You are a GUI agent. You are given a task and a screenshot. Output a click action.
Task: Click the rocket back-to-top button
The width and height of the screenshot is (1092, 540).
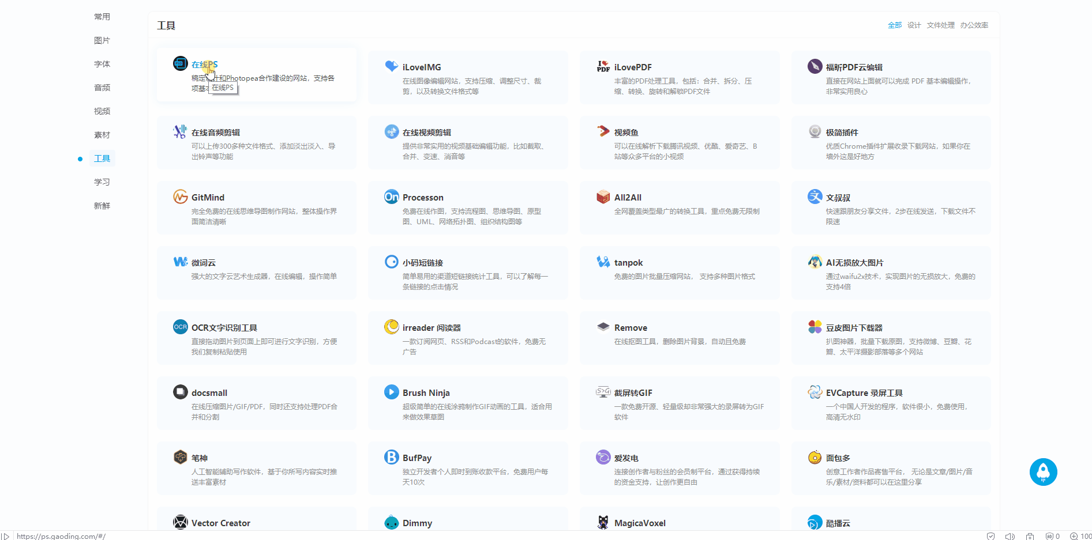coord(1044,472)
